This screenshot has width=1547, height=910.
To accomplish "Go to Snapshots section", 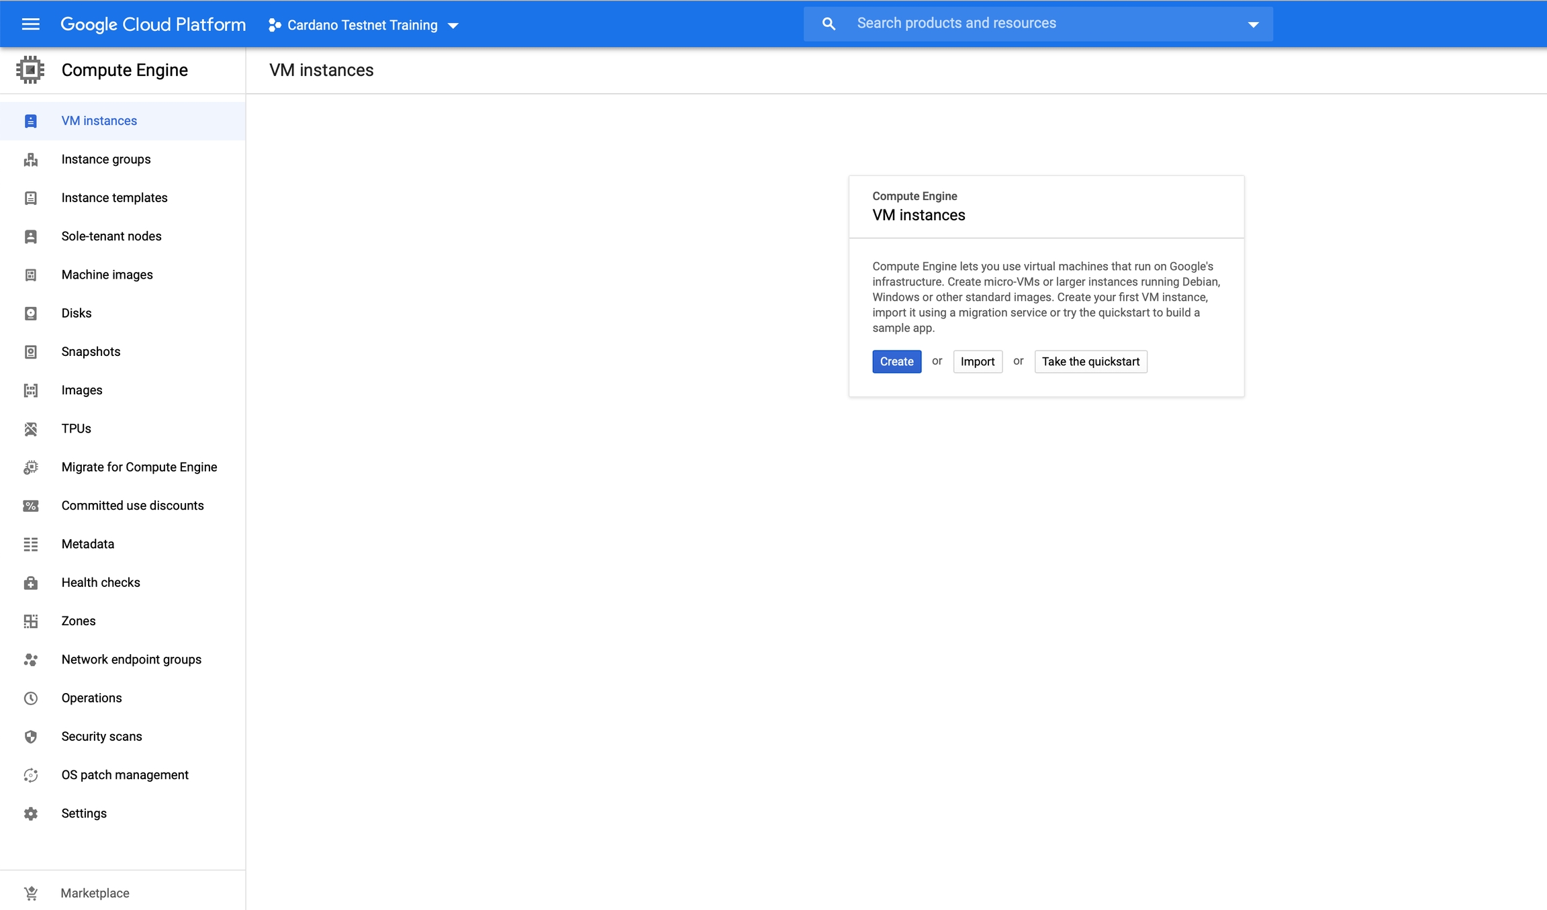I will [91, 352].
